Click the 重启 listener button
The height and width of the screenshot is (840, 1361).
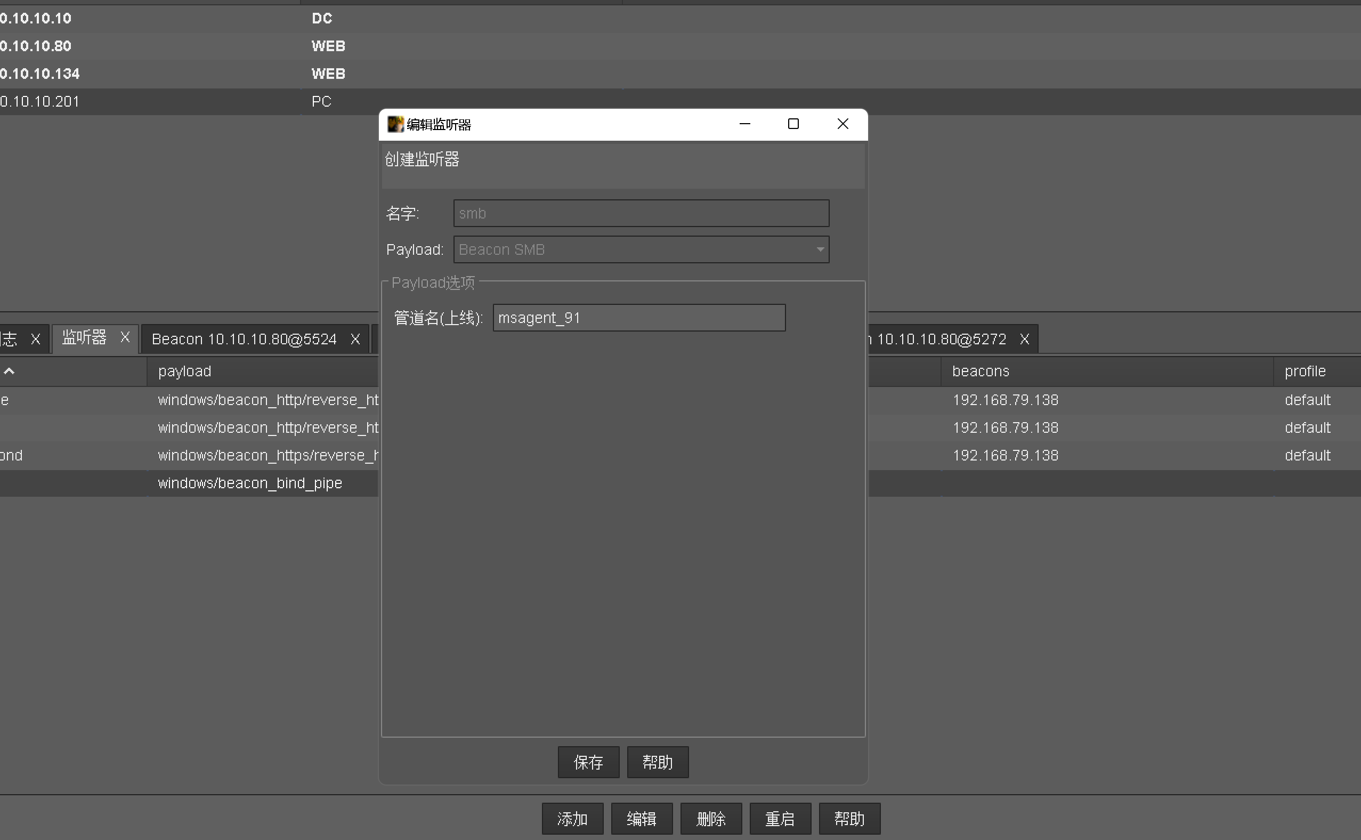coord(780,819)
